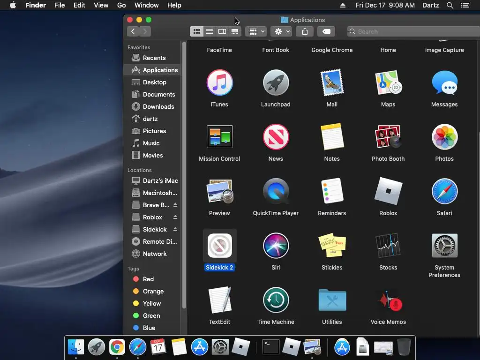Click the Search field in Finder
Screen dimensions: 480x360
(x=413, y=31)
